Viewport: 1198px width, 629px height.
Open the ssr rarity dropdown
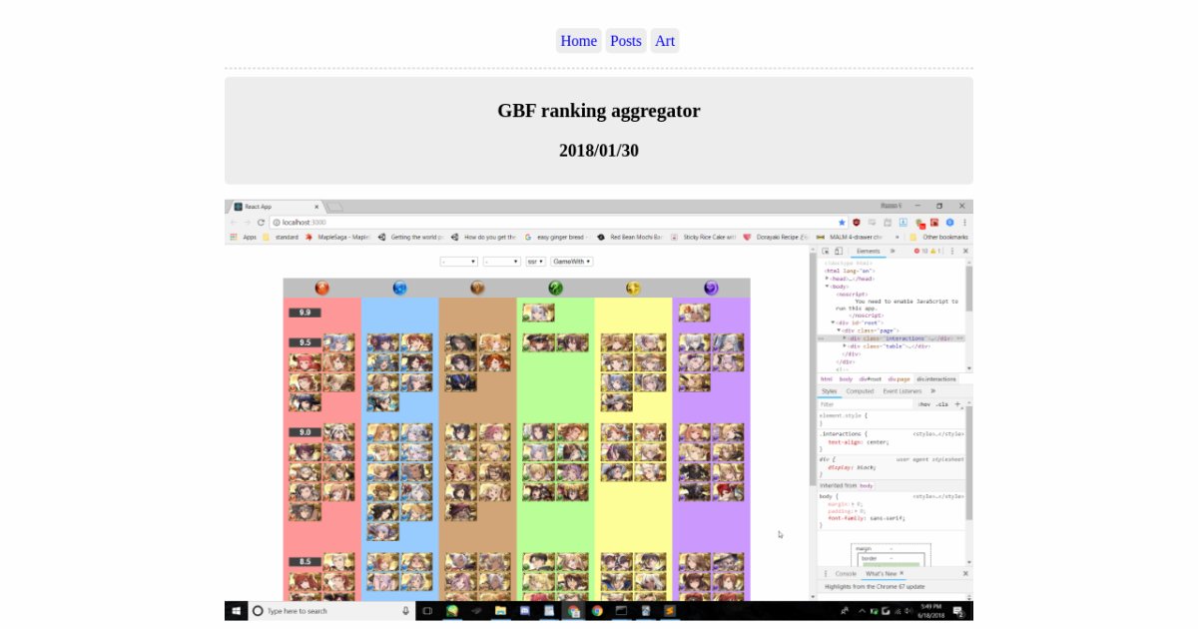point(535,262)
